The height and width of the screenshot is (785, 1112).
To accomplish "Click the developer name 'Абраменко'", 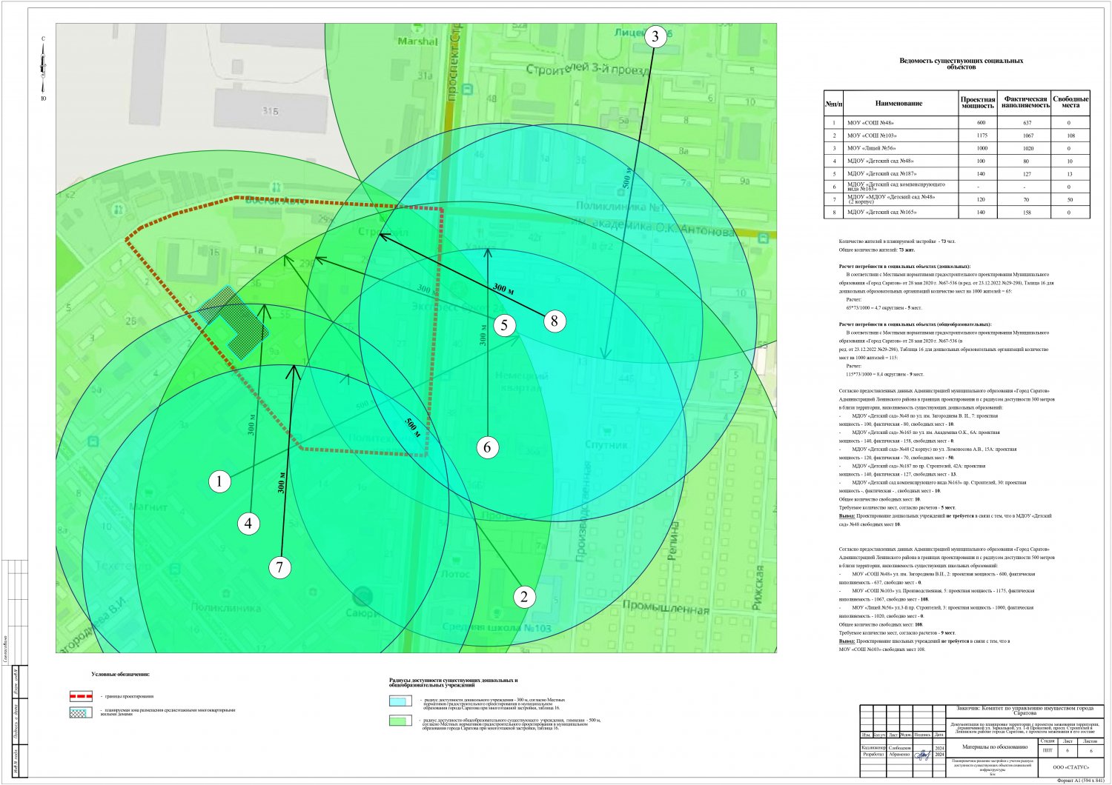I will point(899,755).
